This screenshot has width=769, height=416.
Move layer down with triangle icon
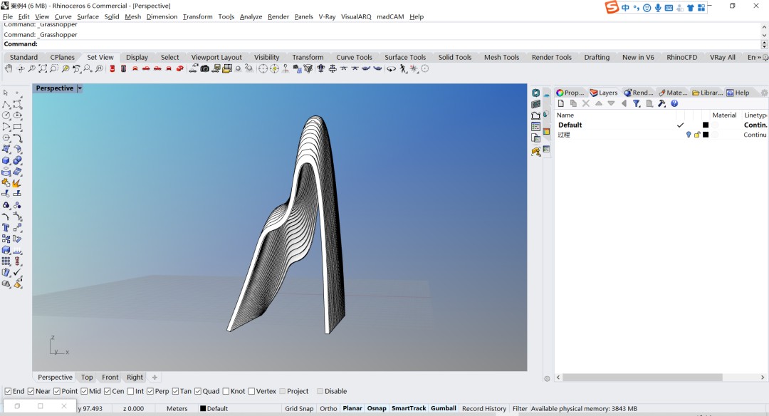(611, 103)
